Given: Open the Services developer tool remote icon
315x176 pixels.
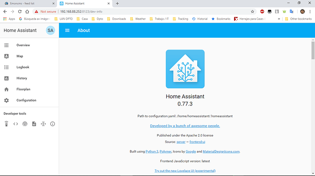Looking at the screenshot, I should 6,124.
